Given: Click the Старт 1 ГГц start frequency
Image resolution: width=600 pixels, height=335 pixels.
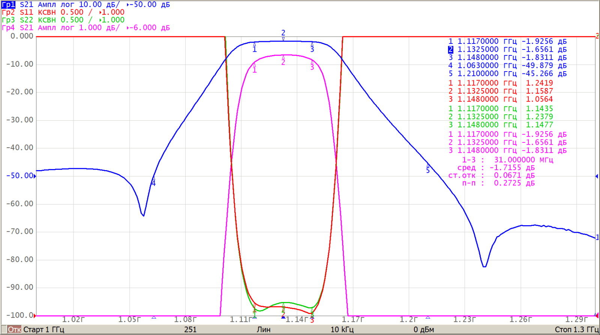Looking at the screenshot, I should (x=43, y=330).
